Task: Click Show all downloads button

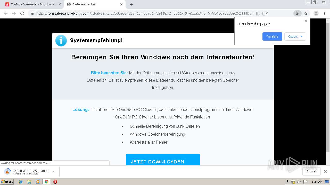Action: click(311, 171)
